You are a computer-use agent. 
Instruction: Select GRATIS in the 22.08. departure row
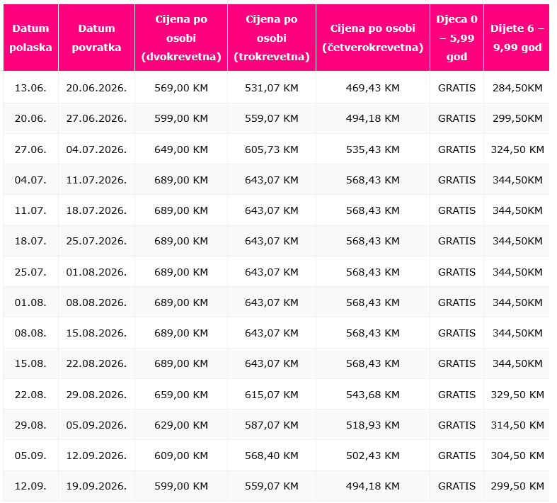[456, 395]
